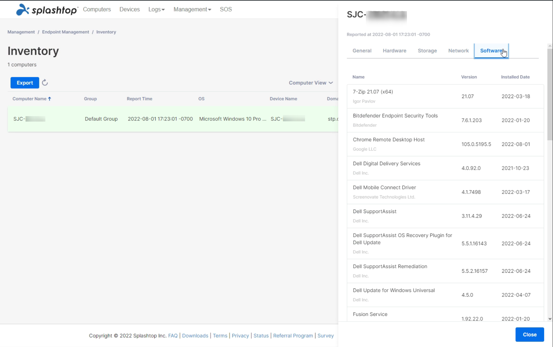The image size is (553, 347).
Task: Select the Dell SupportAssist 3.11.4.29 row
Action: pos(445,216)
